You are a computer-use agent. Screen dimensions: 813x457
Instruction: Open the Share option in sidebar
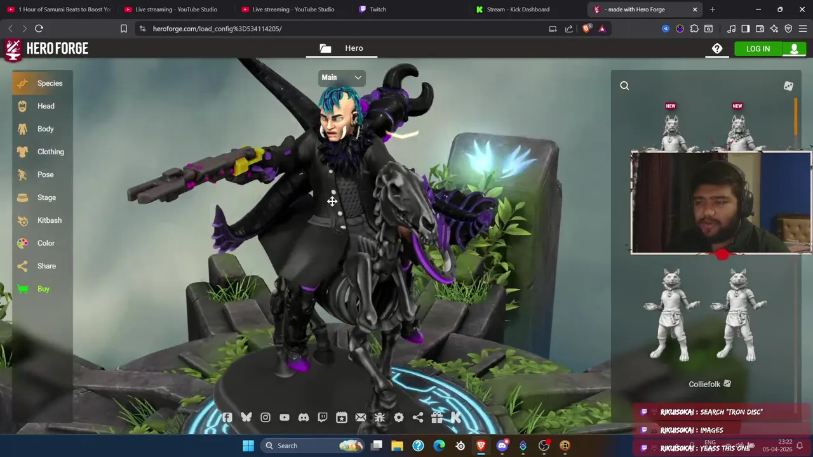pos(42,266)
